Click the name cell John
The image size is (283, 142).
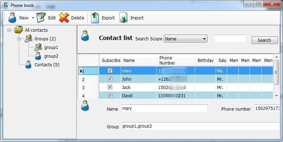139,79
